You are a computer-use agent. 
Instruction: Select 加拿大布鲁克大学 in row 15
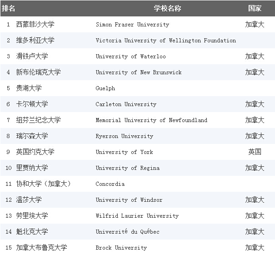click(41, 248)
